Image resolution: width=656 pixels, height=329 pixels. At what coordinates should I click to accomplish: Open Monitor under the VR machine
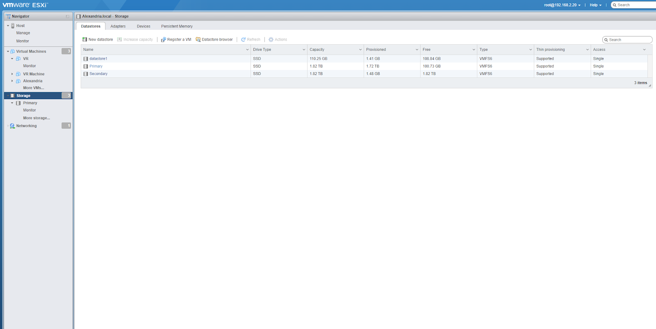point(30,66)
